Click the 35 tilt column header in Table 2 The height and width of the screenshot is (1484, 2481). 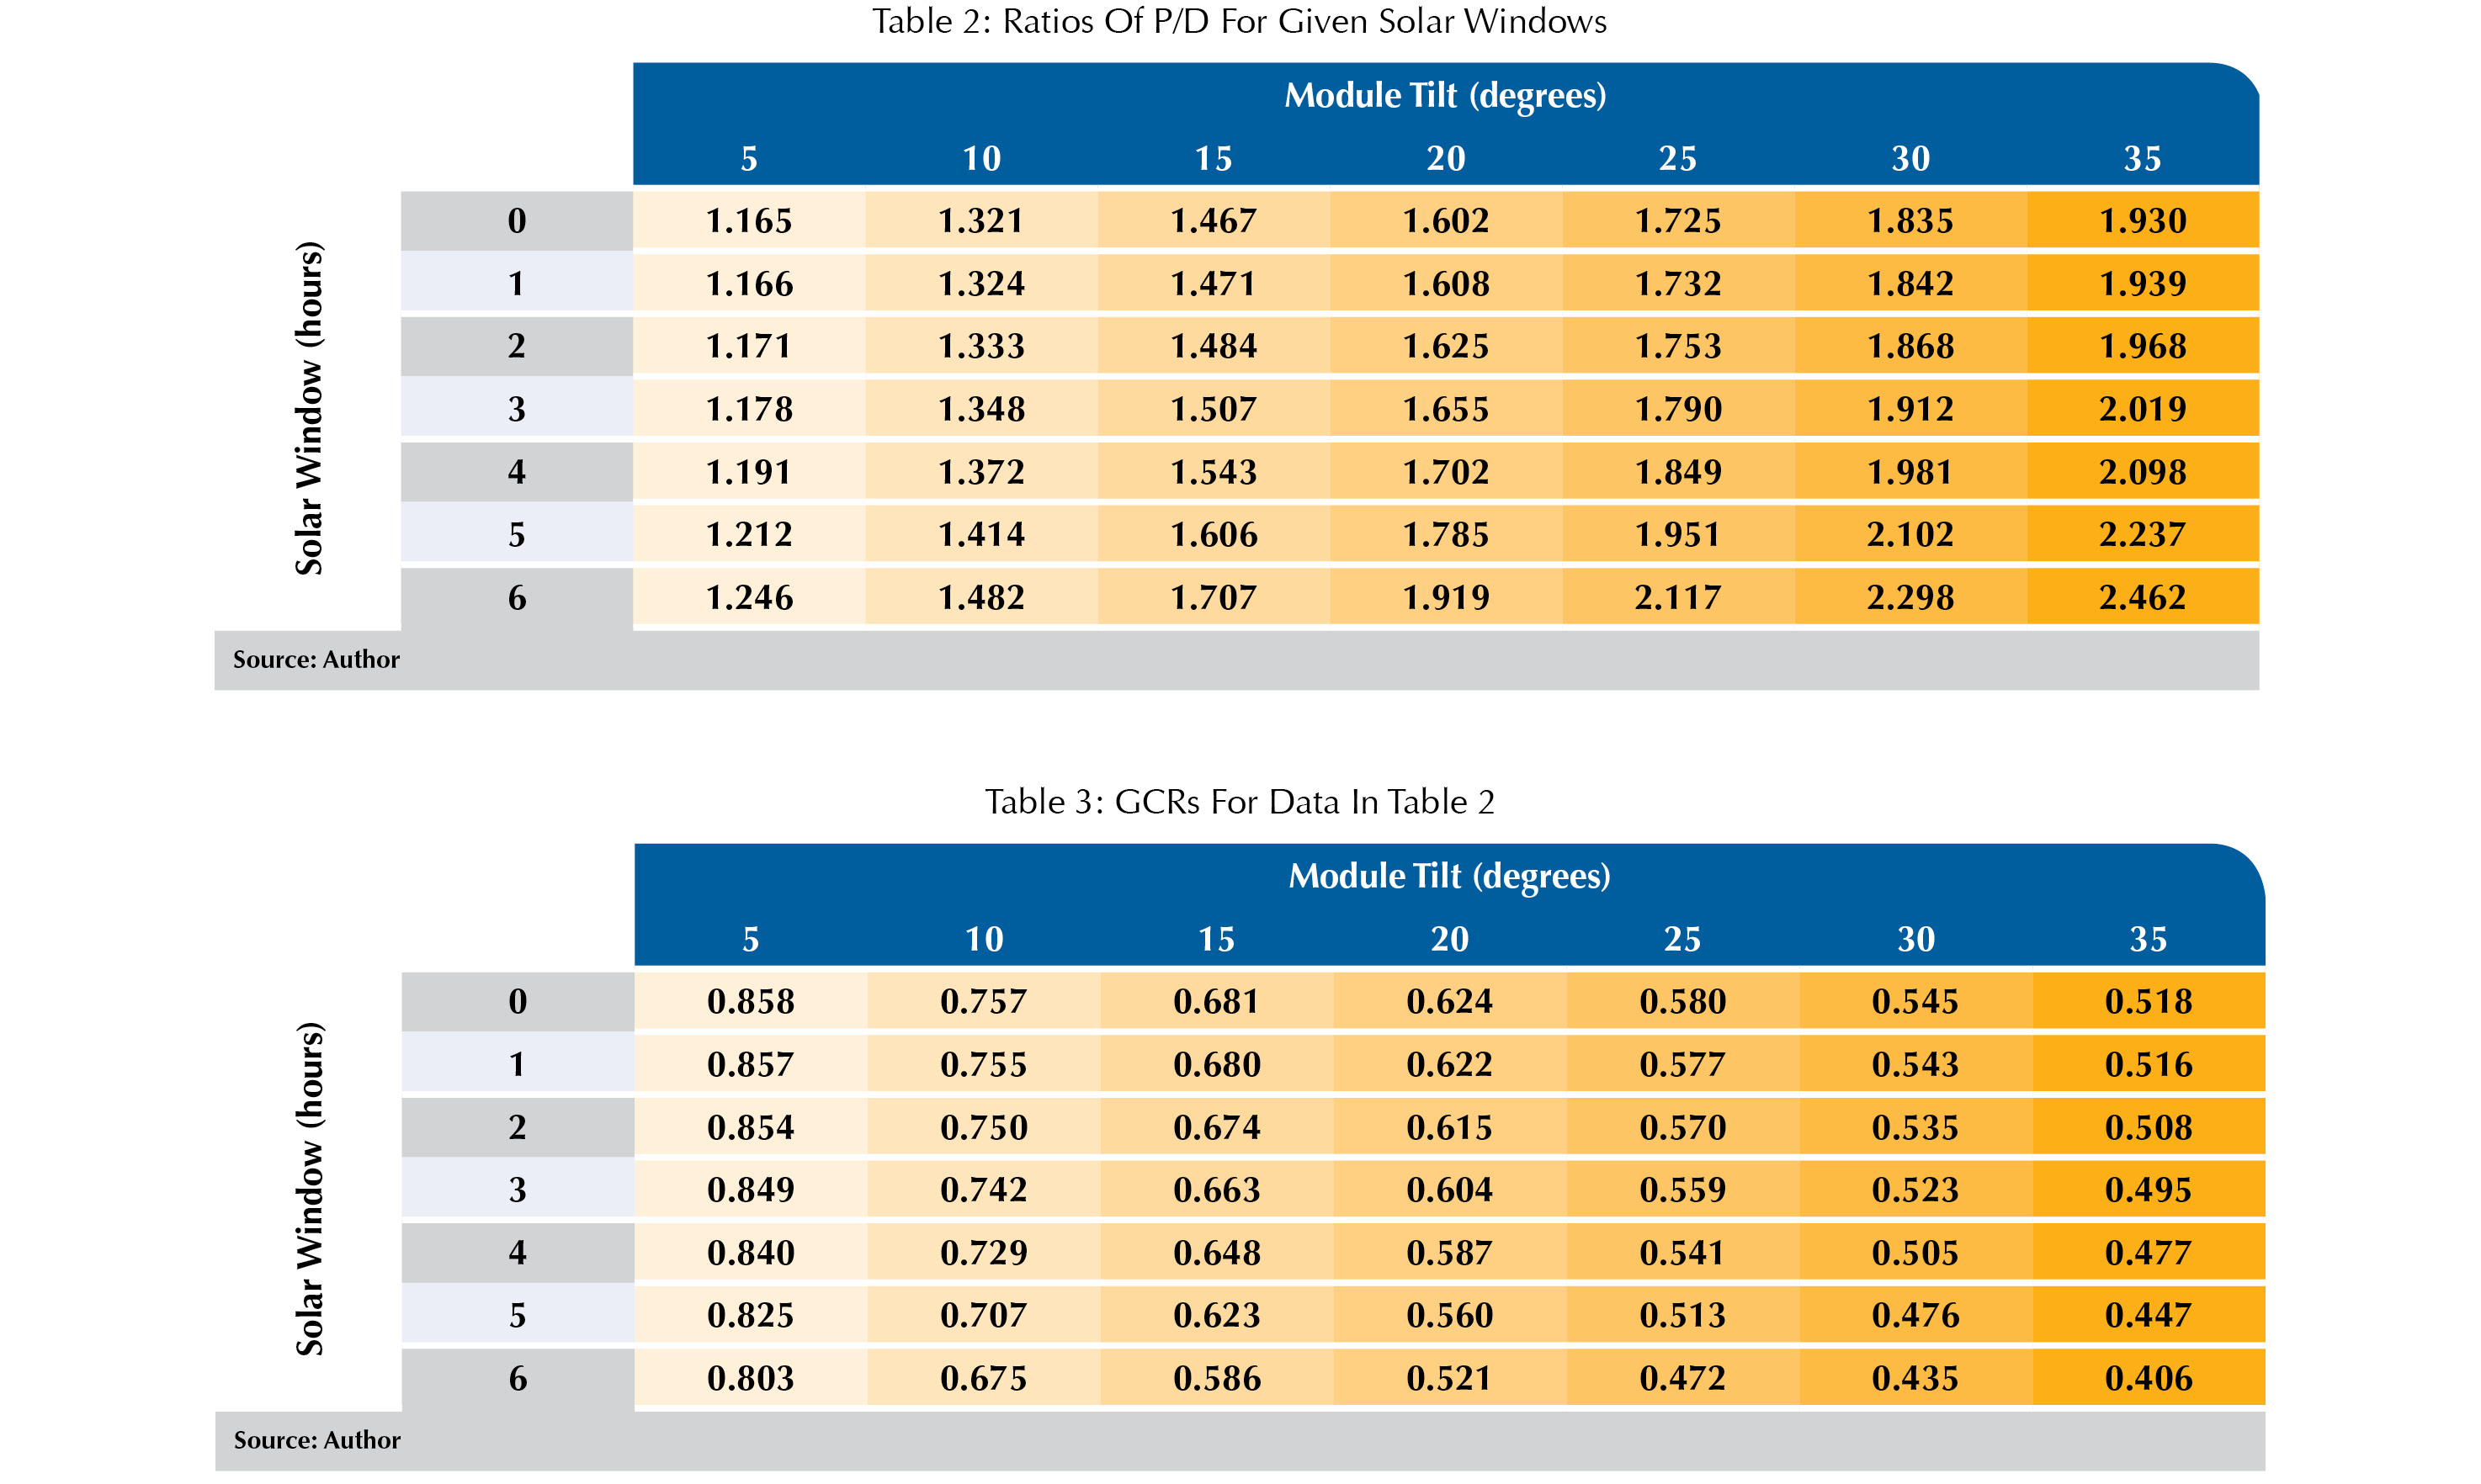click(2142, 159)
